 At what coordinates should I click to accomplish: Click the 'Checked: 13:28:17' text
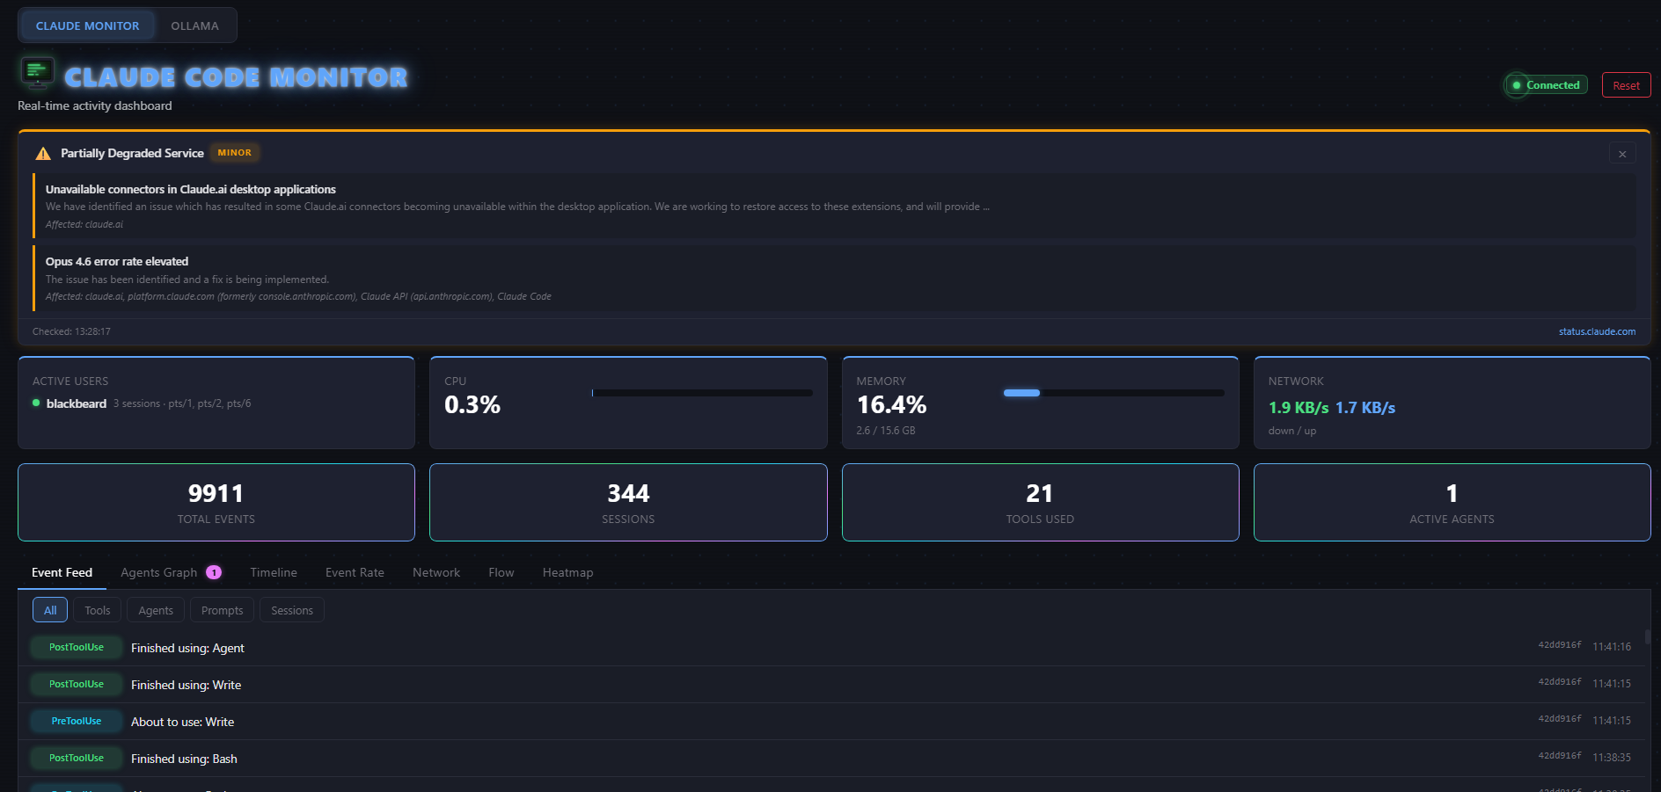coord(71,331)
